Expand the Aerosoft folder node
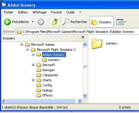139x113 pixels. (x=33, y=65)
